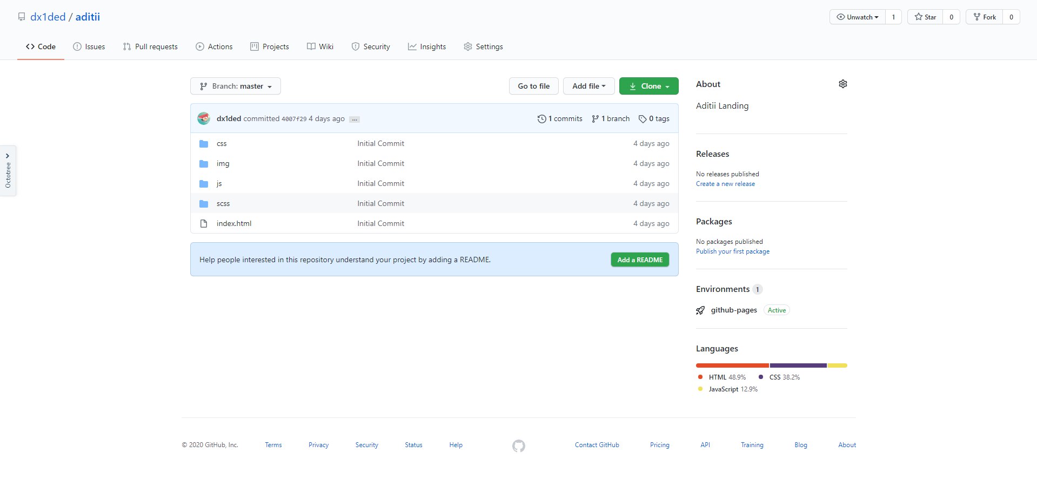This screenshot has height=492, width=1037.
Task: Click the repository icon beside dx1ded
Action: (22, 17)
